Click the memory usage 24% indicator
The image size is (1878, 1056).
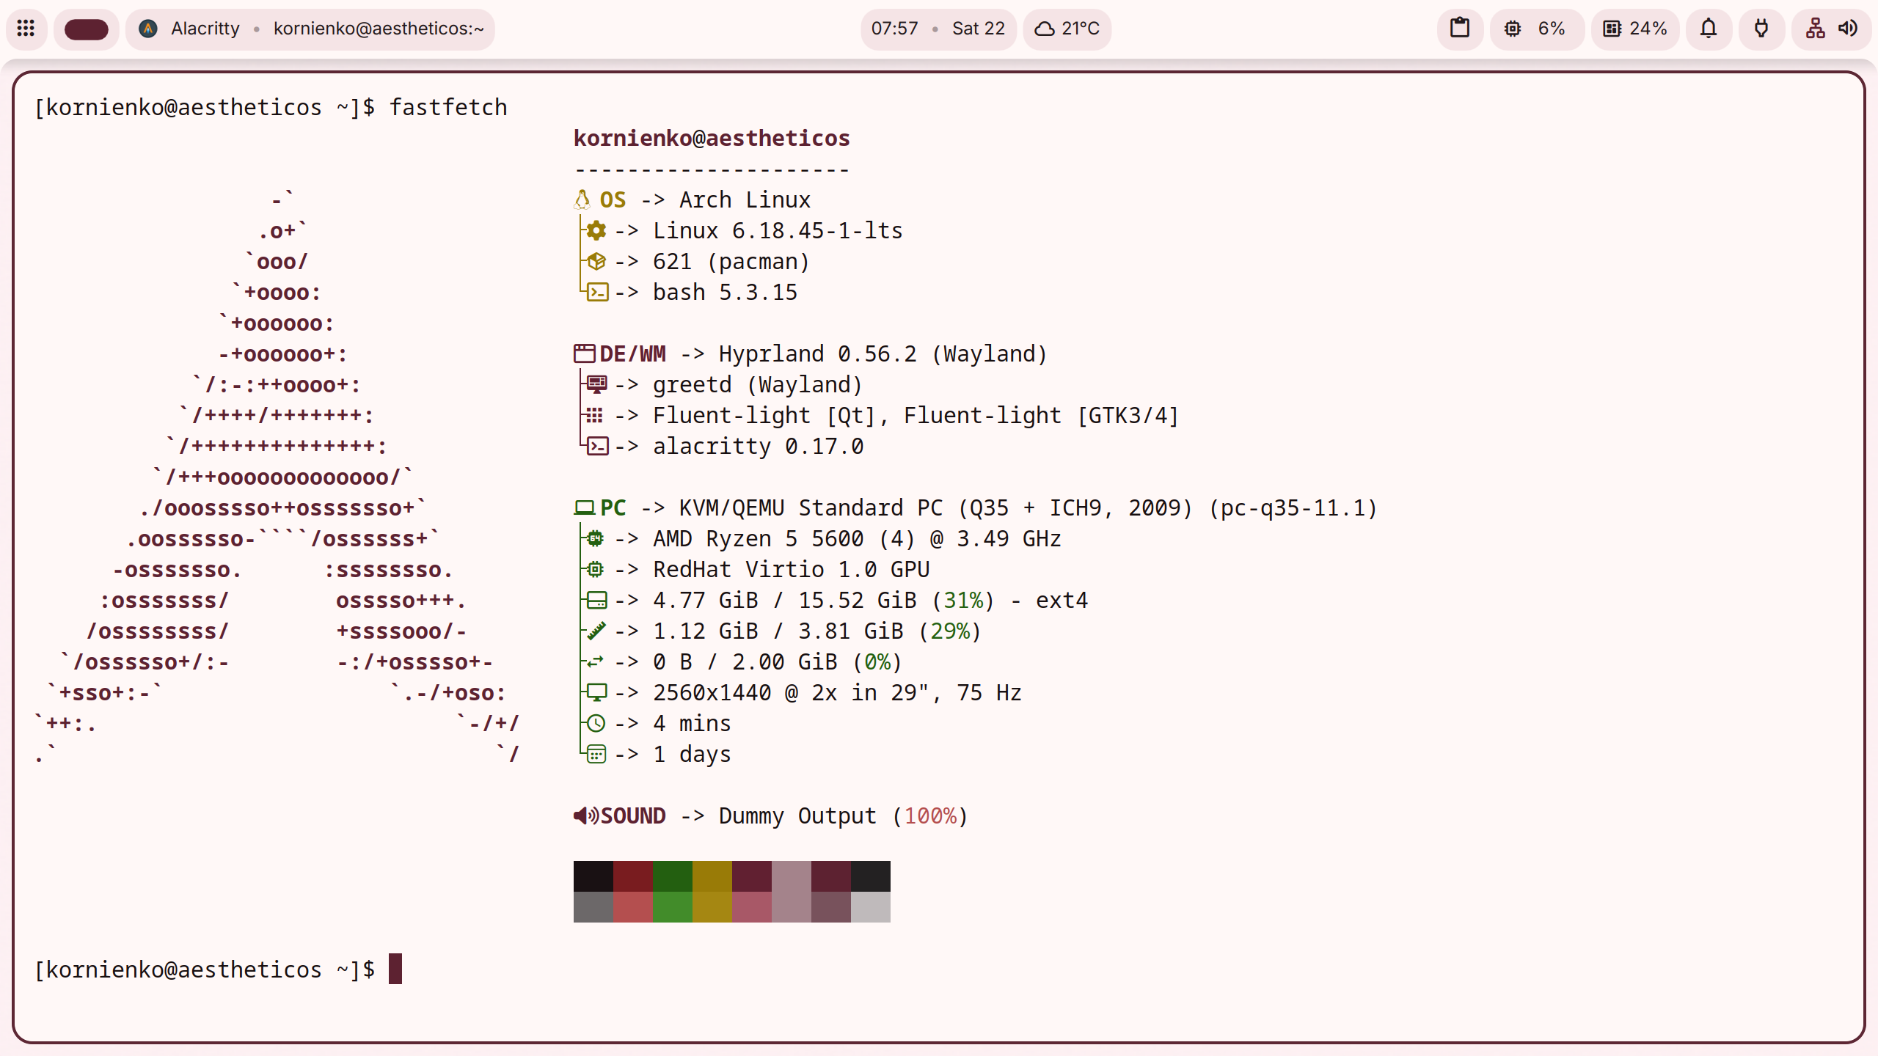pos(1635,29)
